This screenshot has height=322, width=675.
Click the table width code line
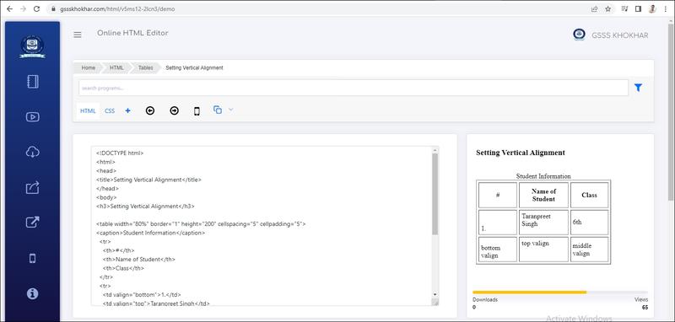tap(201, 224)
